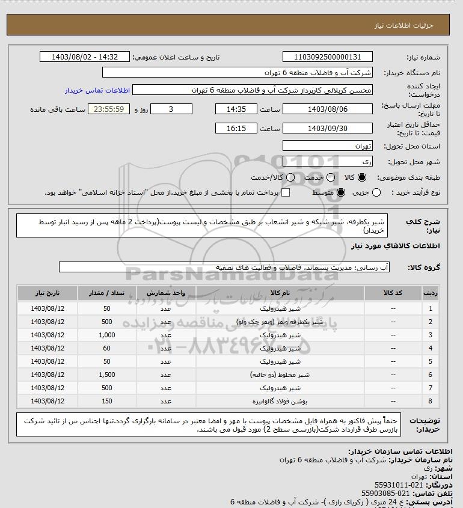Click the buyer organization name field

[237, 72]
